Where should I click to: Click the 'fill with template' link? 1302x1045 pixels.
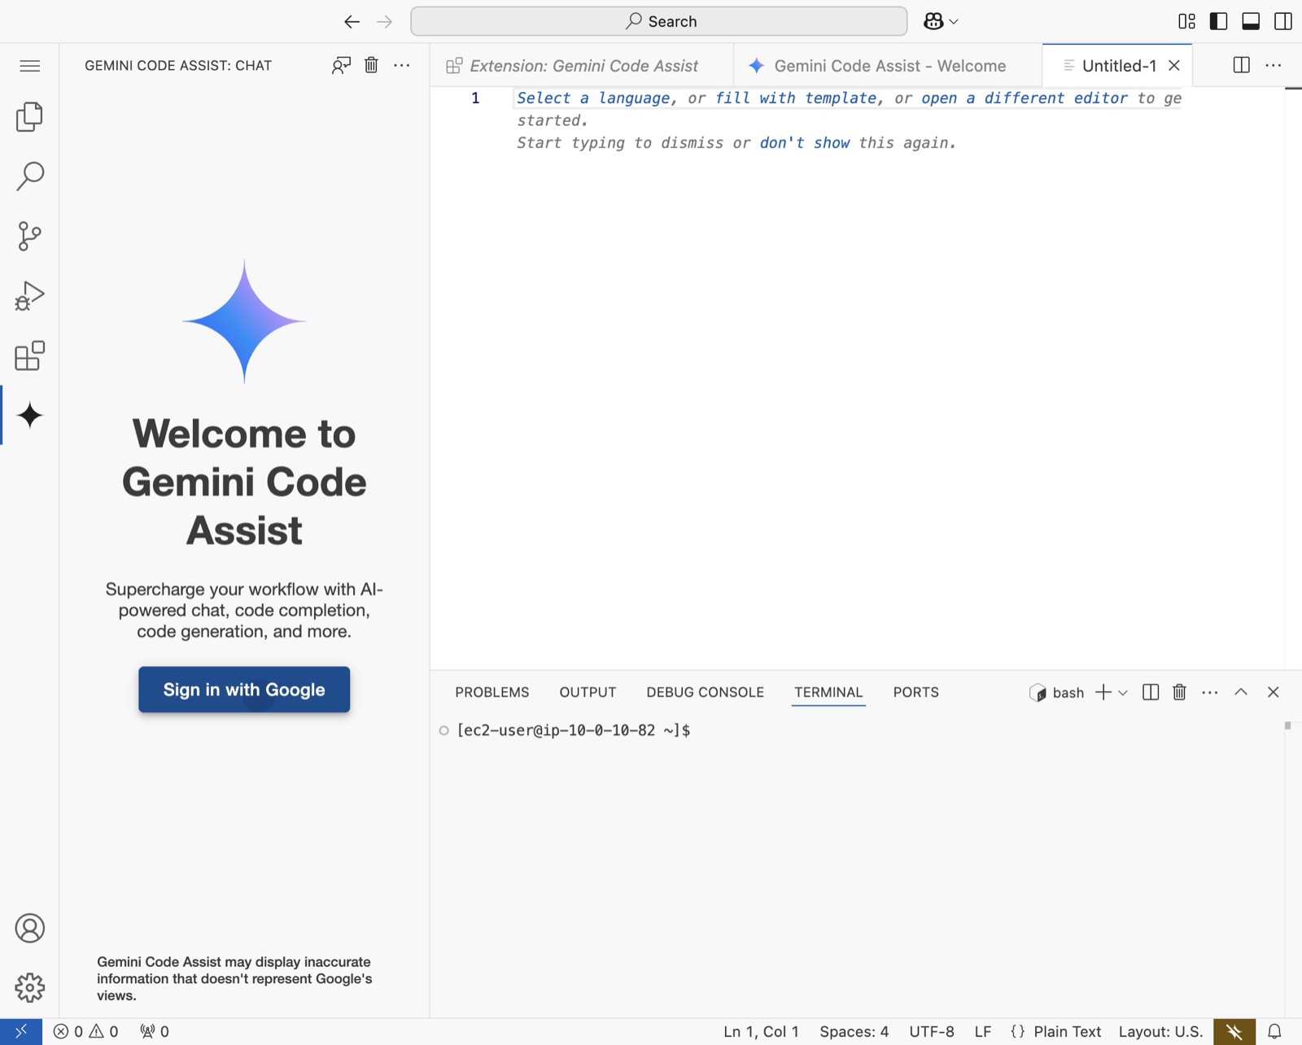(x=796, y=98)
